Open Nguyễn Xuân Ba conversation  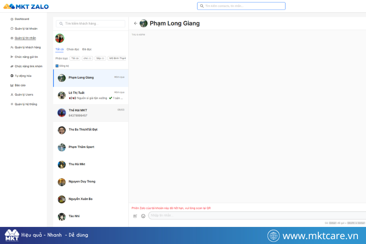tap(91, 199)
